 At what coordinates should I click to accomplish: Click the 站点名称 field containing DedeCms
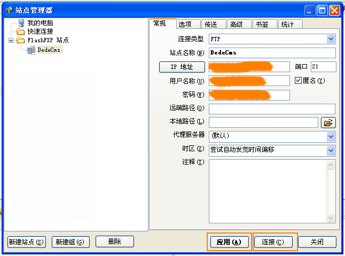(x=272, y=53)
